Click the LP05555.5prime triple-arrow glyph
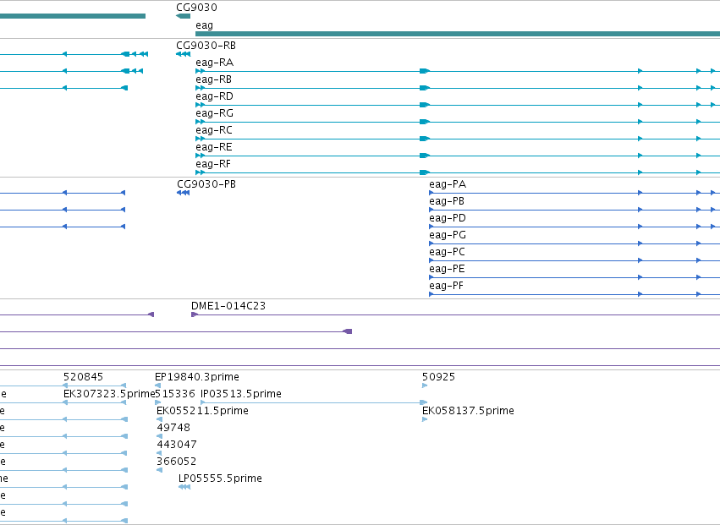This screenshot has width=720, height=525. [184, 487]
